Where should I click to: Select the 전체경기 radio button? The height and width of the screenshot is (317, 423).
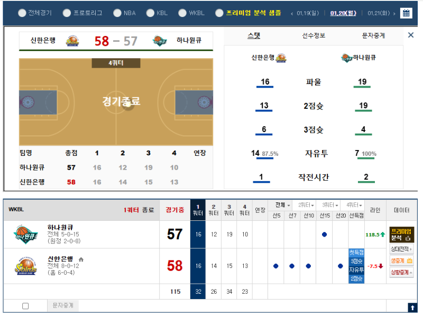22,13
